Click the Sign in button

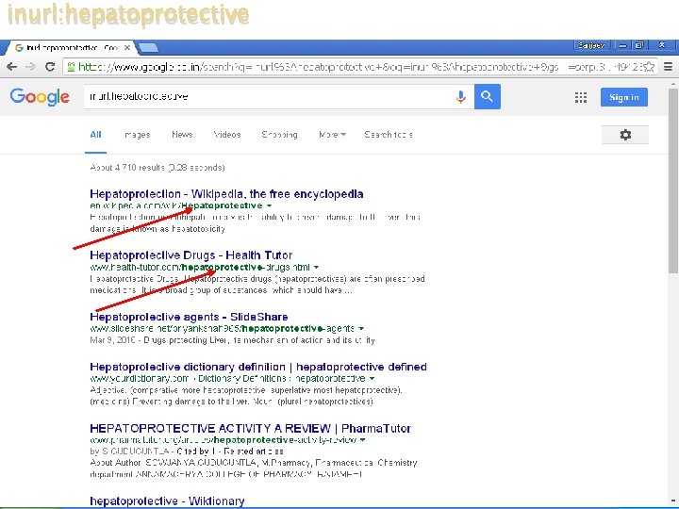pos(624,97)
